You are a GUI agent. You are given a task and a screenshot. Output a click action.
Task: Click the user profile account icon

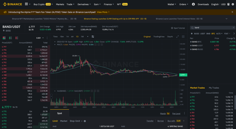(193, 4)
